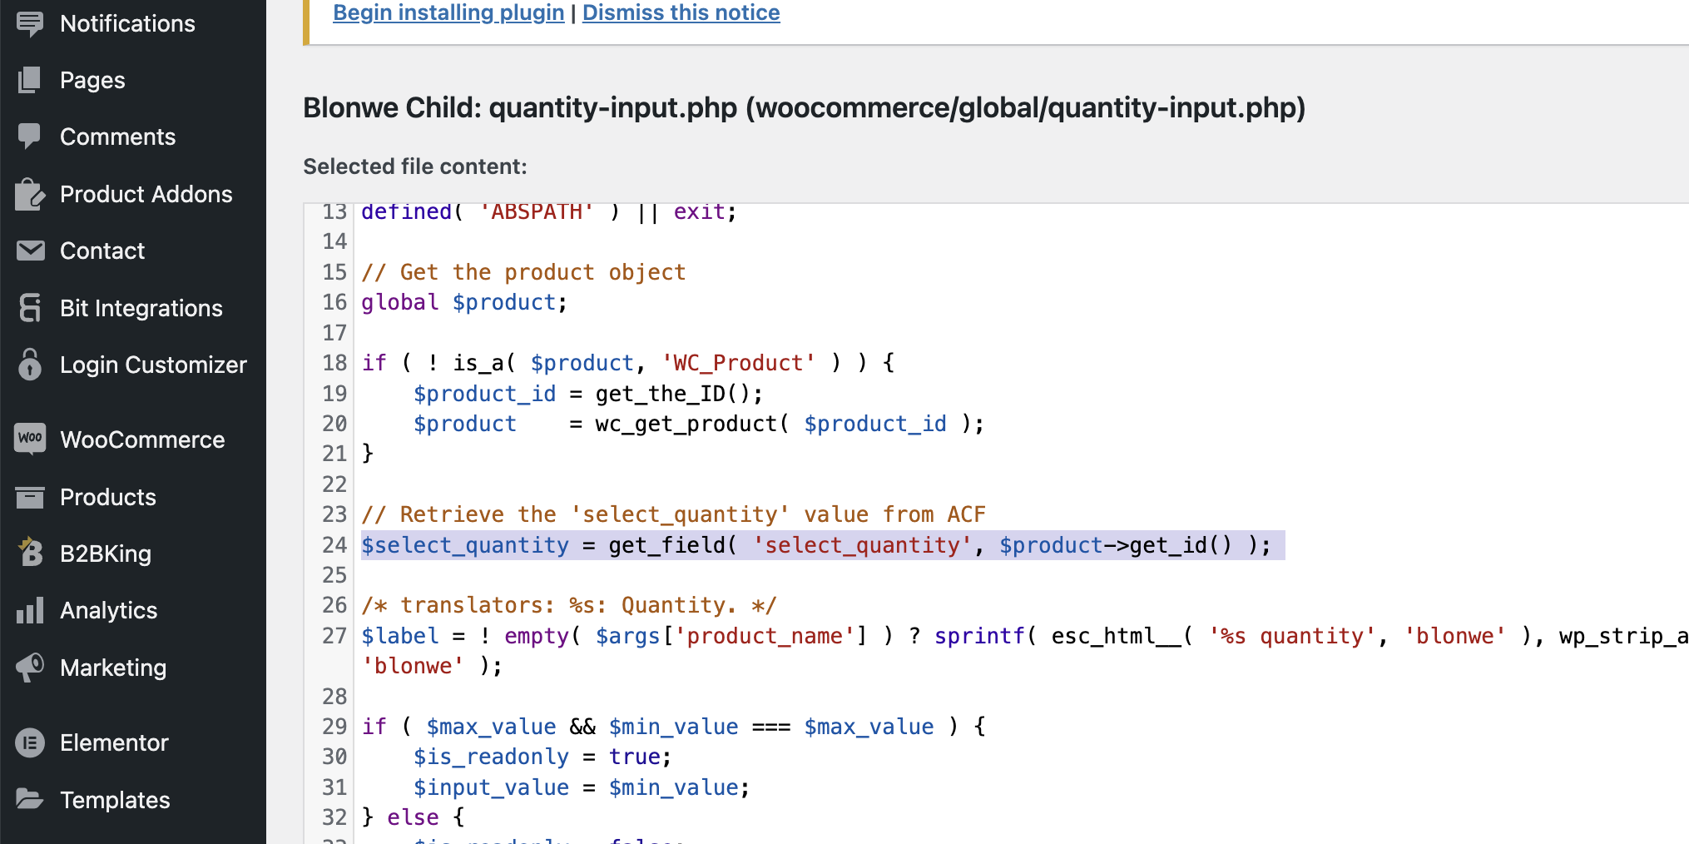
Task: Click the Products archive box icon
Action: click(x=30, y=497)
